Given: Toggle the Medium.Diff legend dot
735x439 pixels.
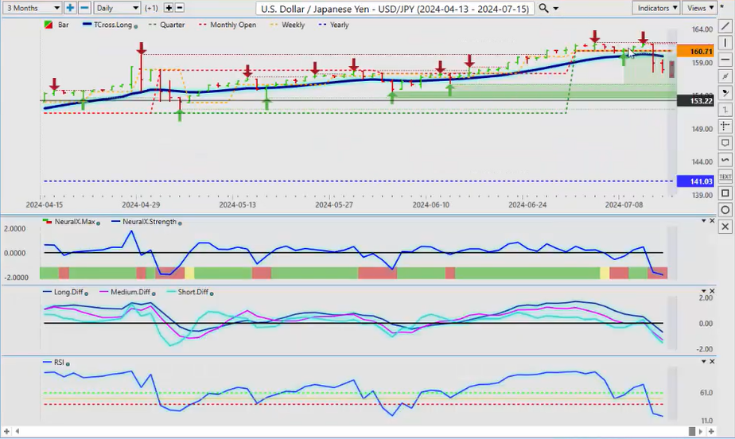Looking at the screenshot, I should (x=154, y=293).
